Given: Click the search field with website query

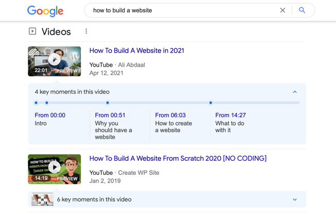Looking at the screenshot, I should pos(180,10).
